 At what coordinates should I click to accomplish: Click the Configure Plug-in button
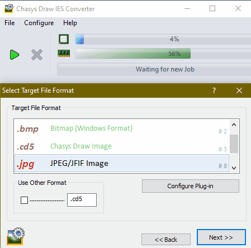click(x=191, y=186)
